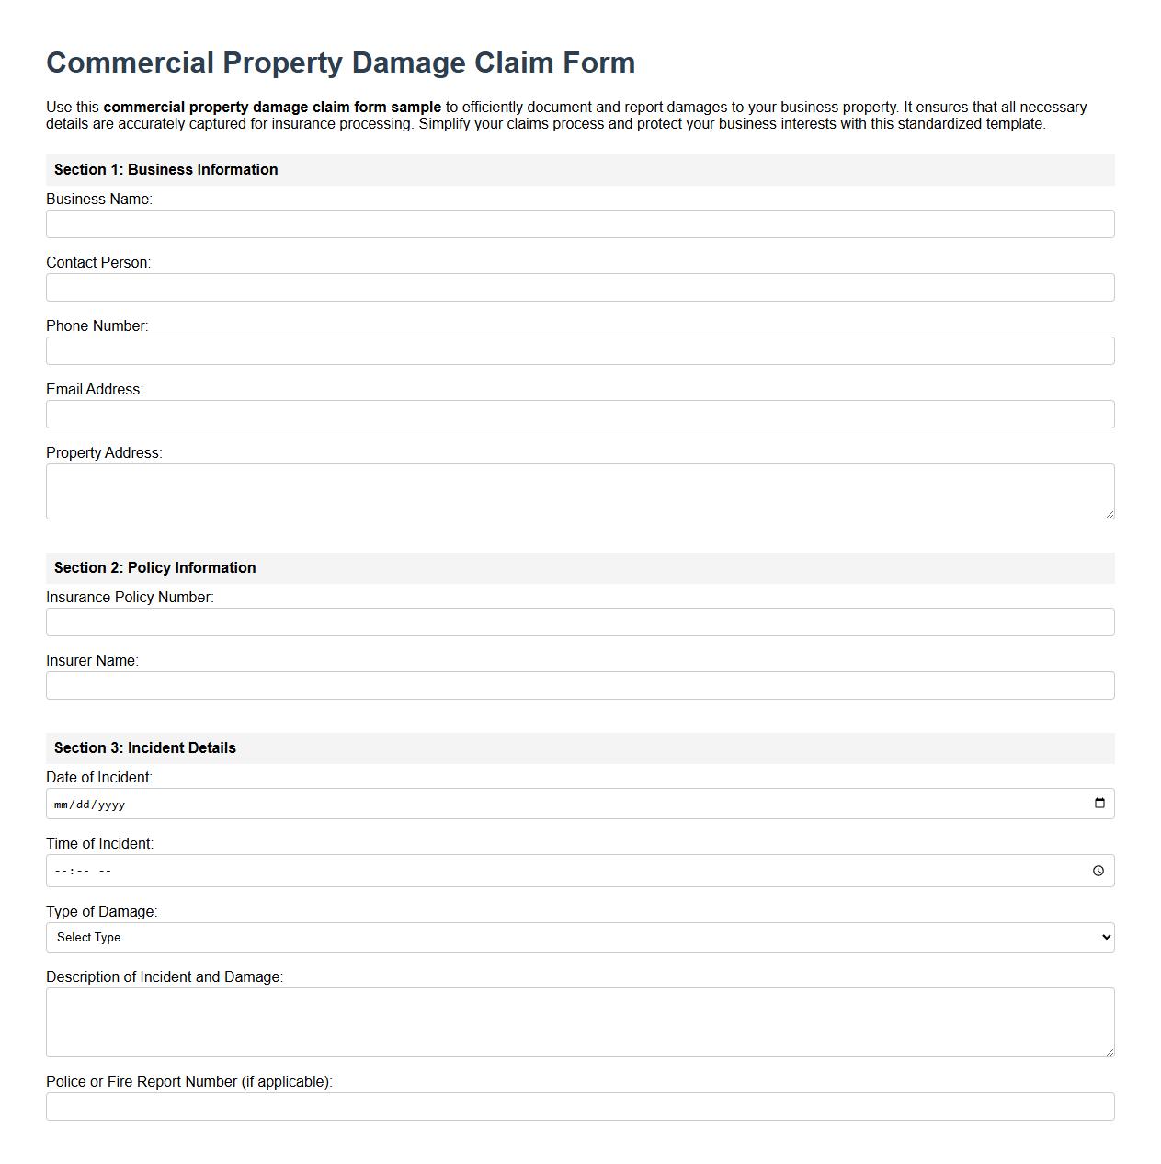
Task: Select the Insurance Policy Number field
Action: (580, 622)
